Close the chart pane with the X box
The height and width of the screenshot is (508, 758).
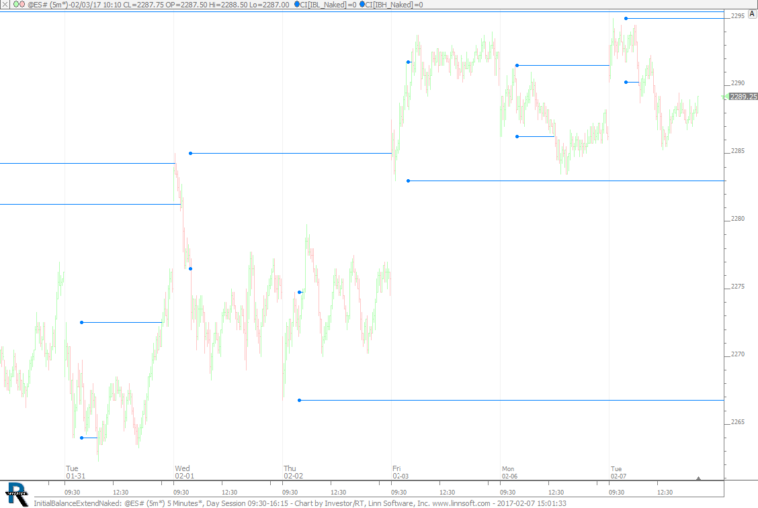(x=4, y=4)
